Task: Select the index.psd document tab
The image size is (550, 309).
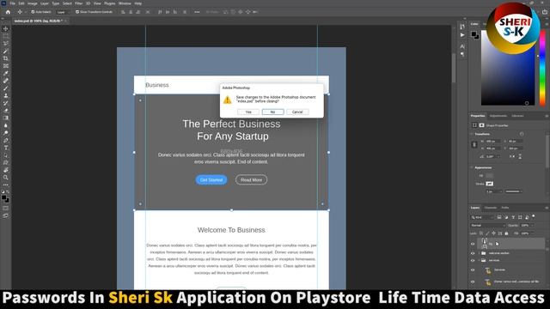Action: 38,21
